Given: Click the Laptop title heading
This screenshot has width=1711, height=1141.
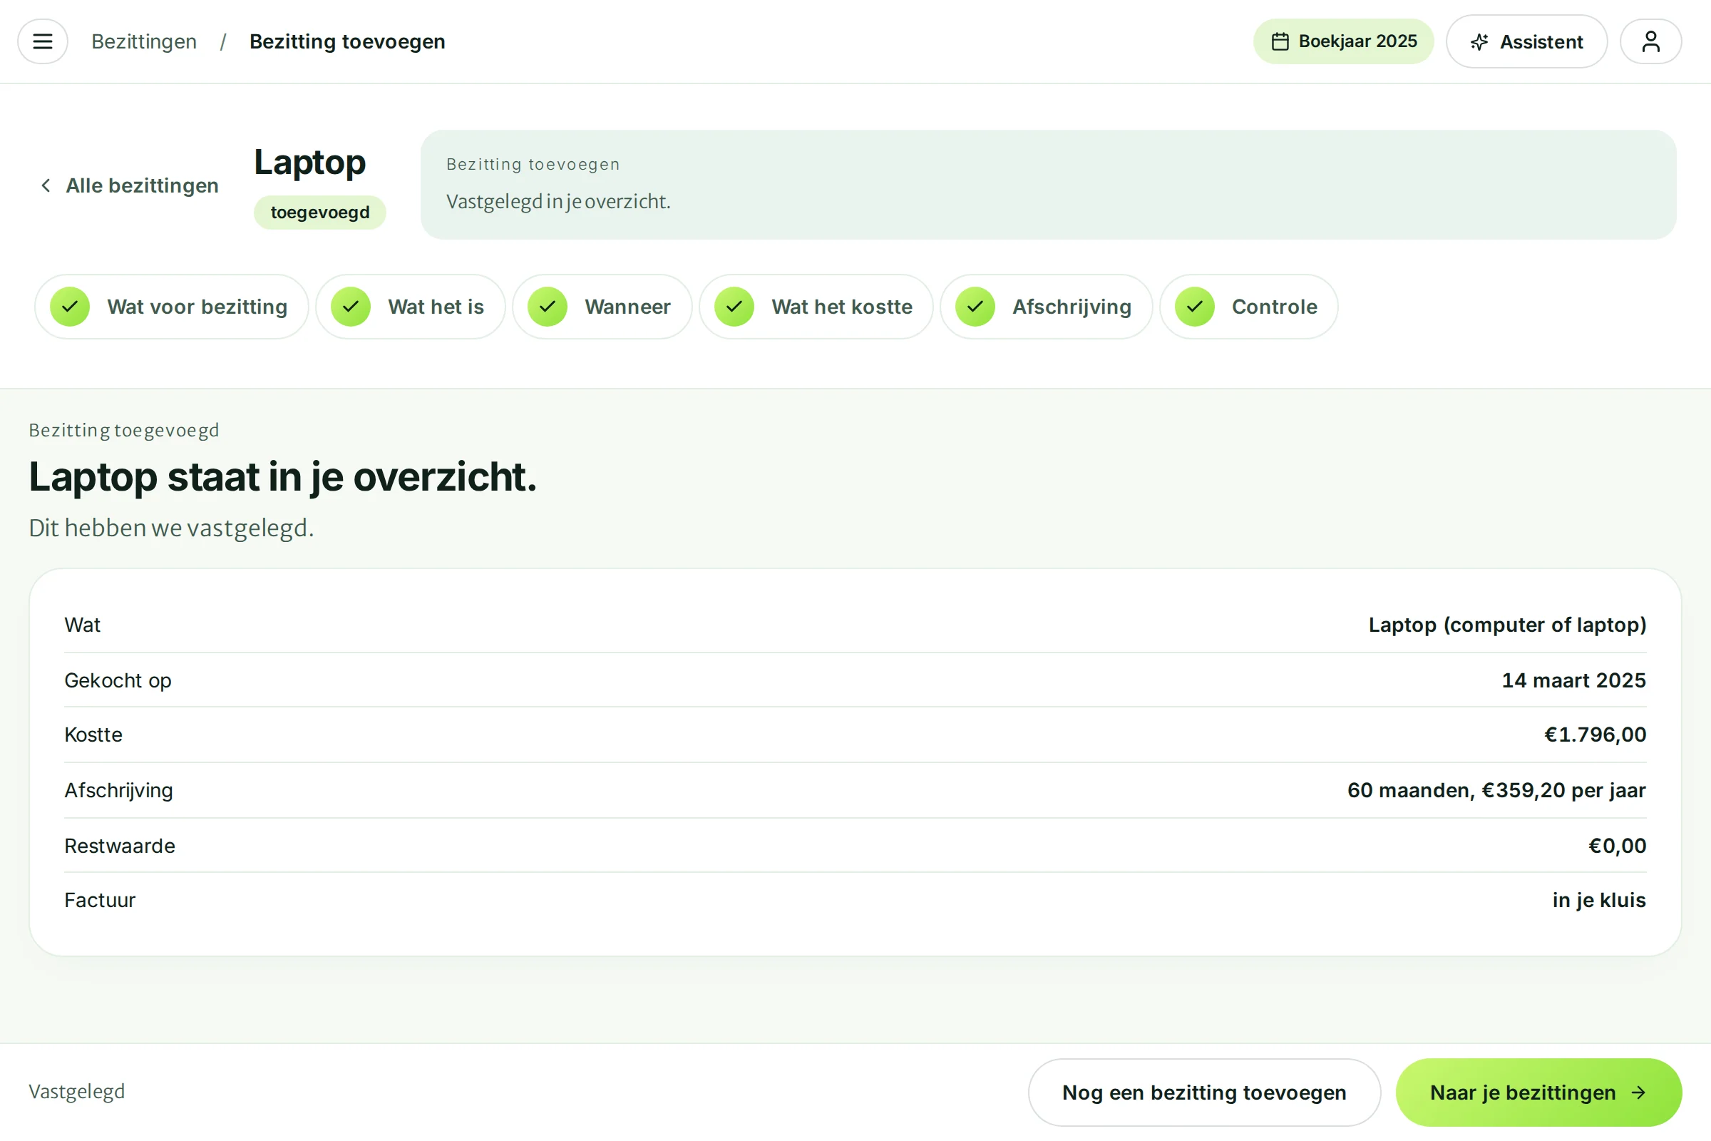Looking at the screenshot, I should click(x=309, y=162).
